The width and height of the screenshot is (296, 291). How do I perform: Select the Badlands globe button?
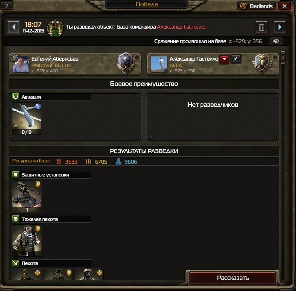pos(257,6)
